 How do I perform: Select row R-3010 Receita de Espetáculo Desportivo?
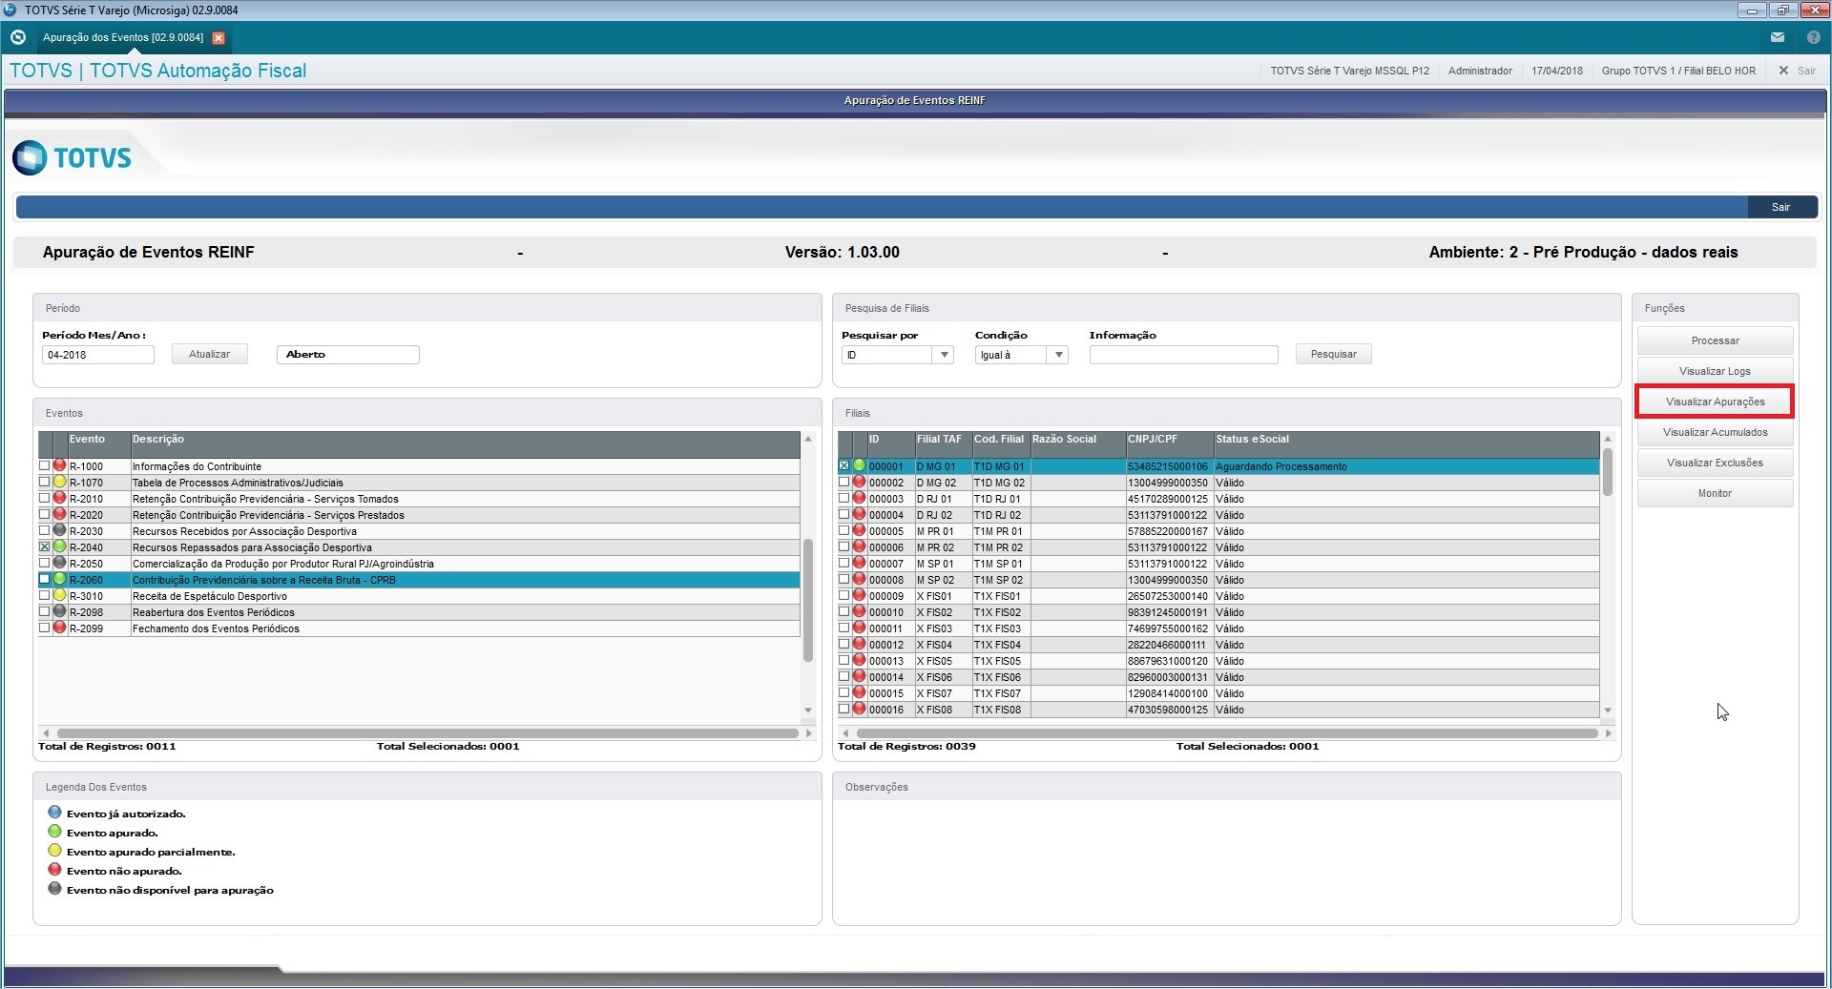pos(419,596)
